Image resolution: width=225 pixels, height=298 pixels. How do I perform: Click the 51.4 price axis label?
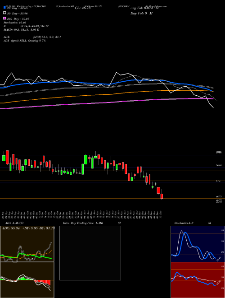coord(218,182)
